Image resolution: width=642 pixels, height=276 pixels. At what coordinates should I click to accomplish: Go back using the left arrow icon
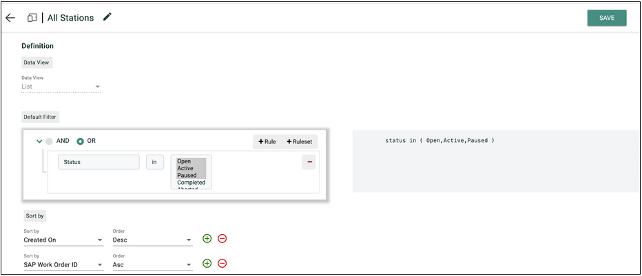10,18
